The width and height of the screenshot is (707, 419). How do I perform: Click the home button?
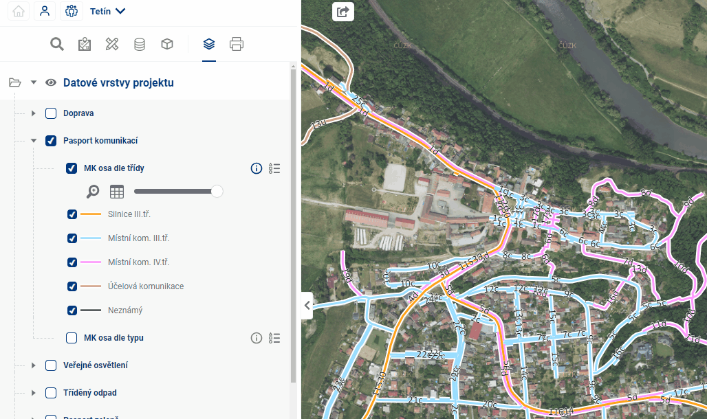click(x=19, y=11)
